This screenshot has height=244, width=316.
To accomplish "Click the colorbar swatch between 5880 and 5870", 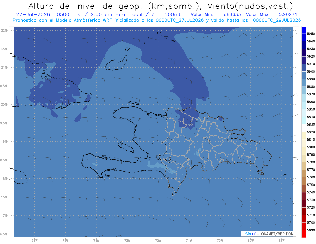I will click(x=304, y=91).
